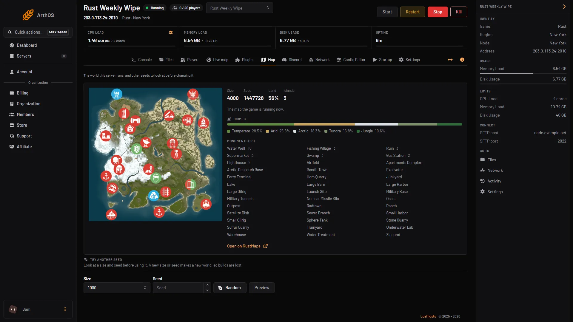This screenshot has height=322, width=573.
Task: Open Quick actions search box
Action: point(38,32)
